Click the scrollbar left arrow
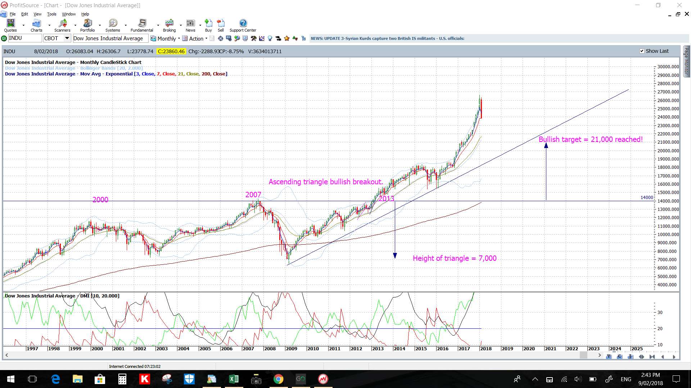This screenshot has width=691, height=388. (x=6, y=355)
